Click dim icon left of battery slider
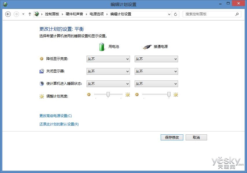The width and height of the screenshot is (247, 173). 89,94
